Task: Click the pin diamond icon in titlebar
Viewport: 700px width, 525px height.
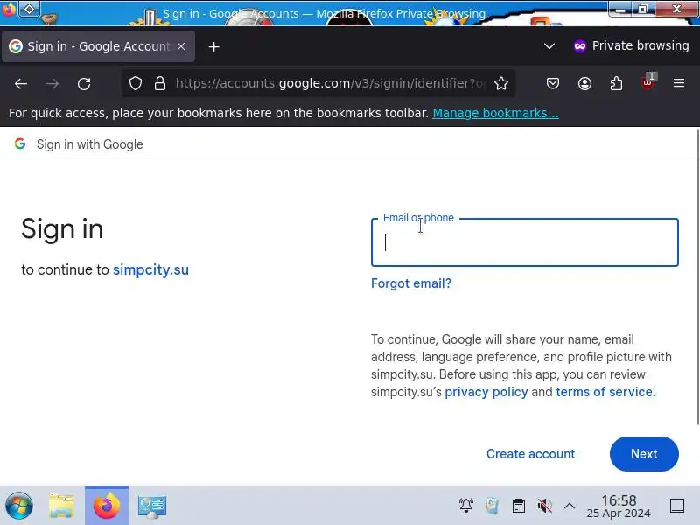Action: tap(29, 9)
